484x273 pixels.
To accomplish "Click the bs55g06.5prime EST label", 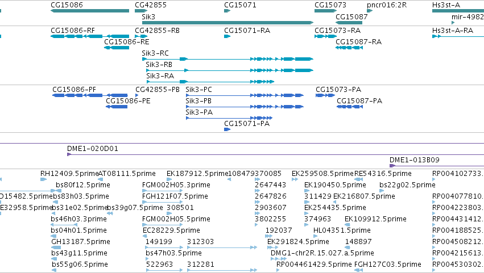I will [80, 265].
